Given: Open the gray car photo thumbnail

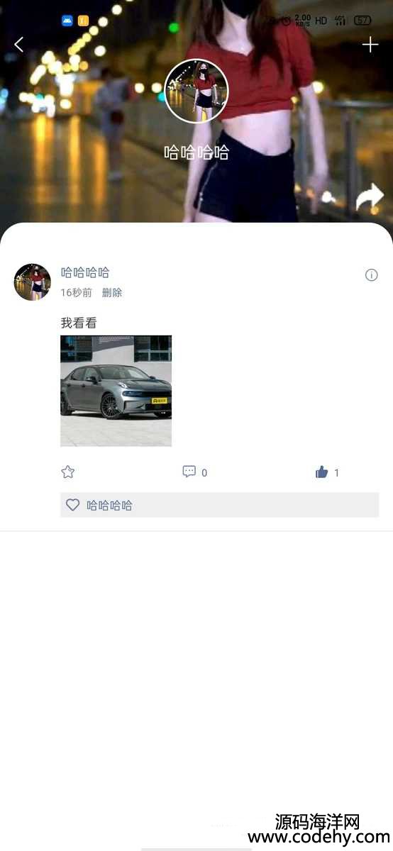Looking at the screenshot, I should 116,391.
